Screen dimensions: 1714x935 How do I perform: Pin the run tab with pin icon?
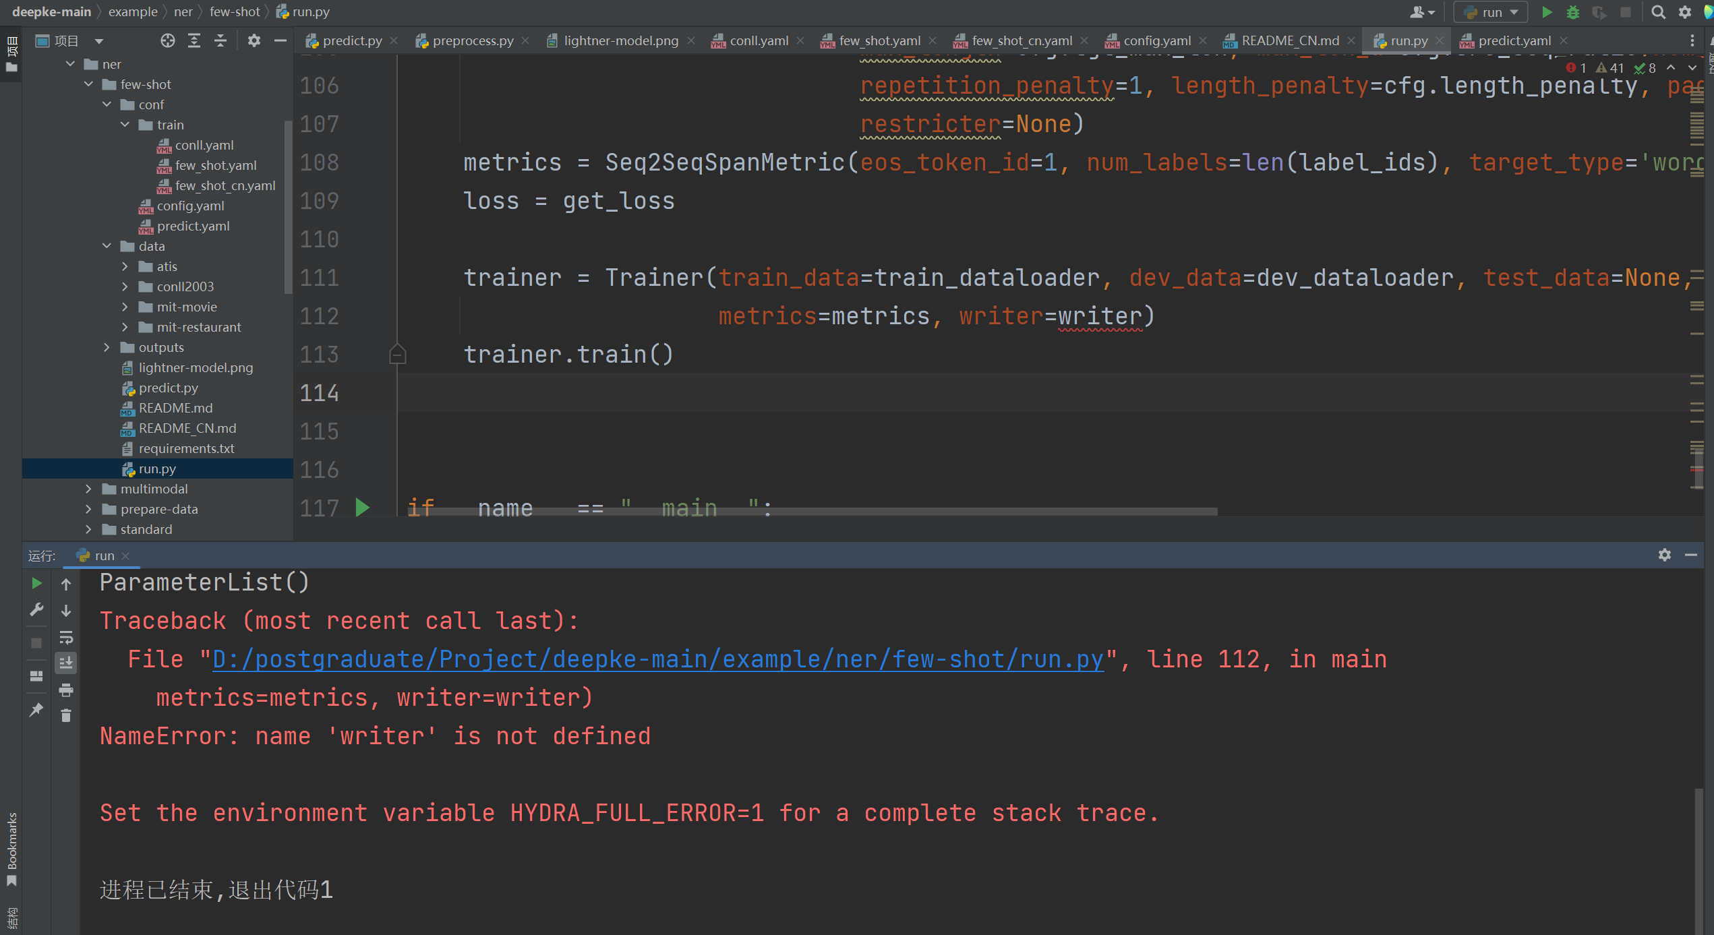36,710
